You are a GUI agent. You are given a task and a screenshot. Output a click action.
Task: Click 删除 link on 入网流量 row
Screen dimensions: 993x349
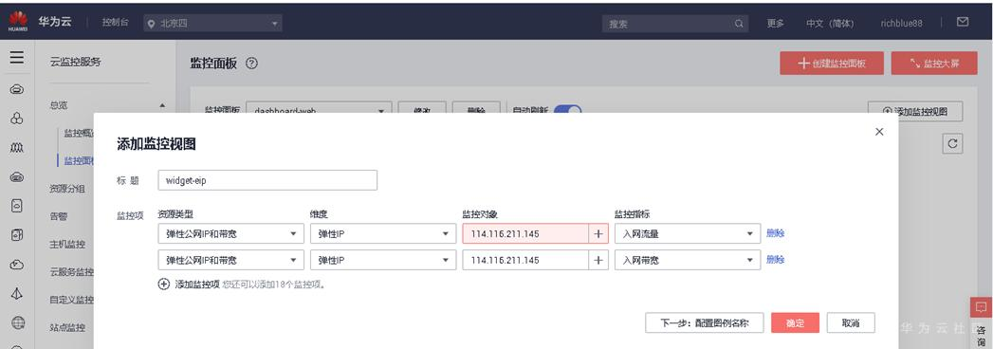point(775,233)
